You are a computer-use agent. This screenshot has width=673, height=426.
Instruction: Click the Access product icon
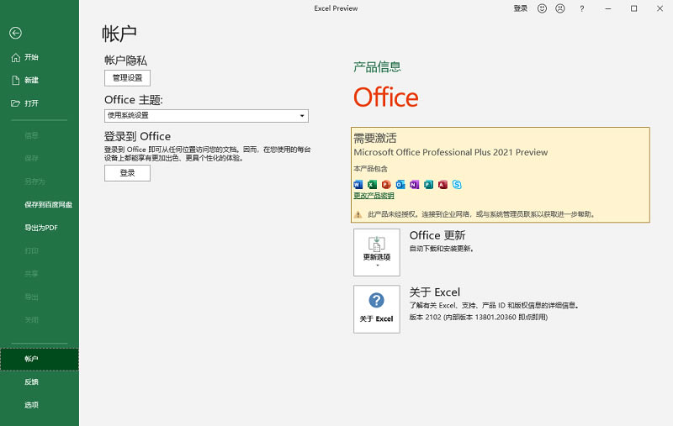coord(442,184)
